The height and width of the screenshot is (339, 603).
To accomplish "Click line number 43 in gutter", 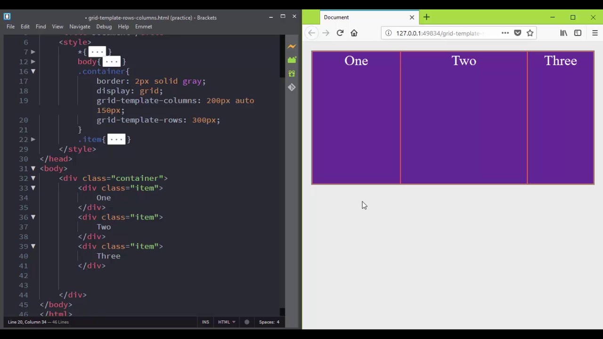I will point(24,285).
